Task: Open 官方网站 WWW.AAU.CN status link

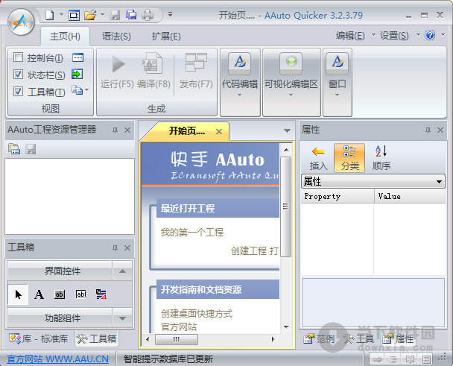Action: pyautogui.click(x=57, y=359)
